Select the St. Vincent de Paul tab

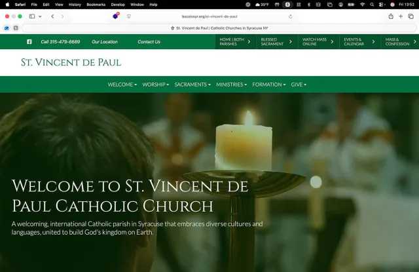219,28
